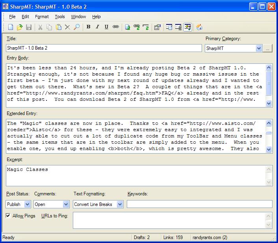Save the post using the floppy disk icon

point(29,27)
